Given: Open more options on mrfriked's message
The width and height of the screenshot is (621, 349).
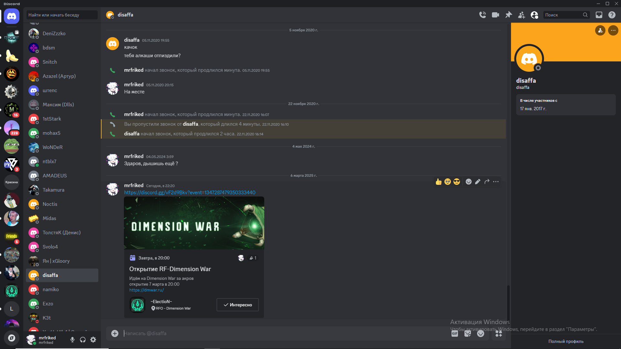Looking at the screenshot, I should [x=496, y=182].
